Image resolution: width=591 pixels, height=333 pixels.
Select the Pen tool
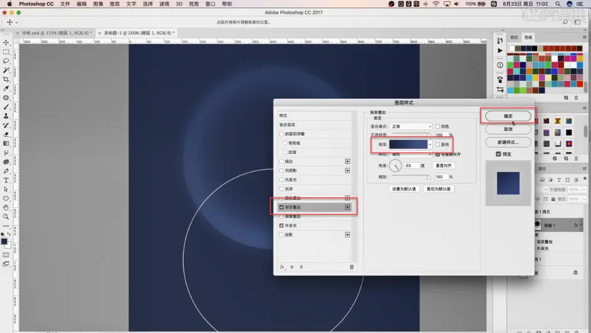[6, 171]
